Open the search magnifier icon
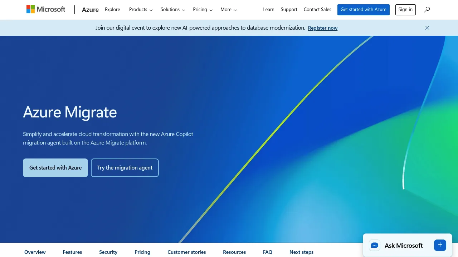The image size is (458, 257). pyautogui.click(x=427, y=10)
